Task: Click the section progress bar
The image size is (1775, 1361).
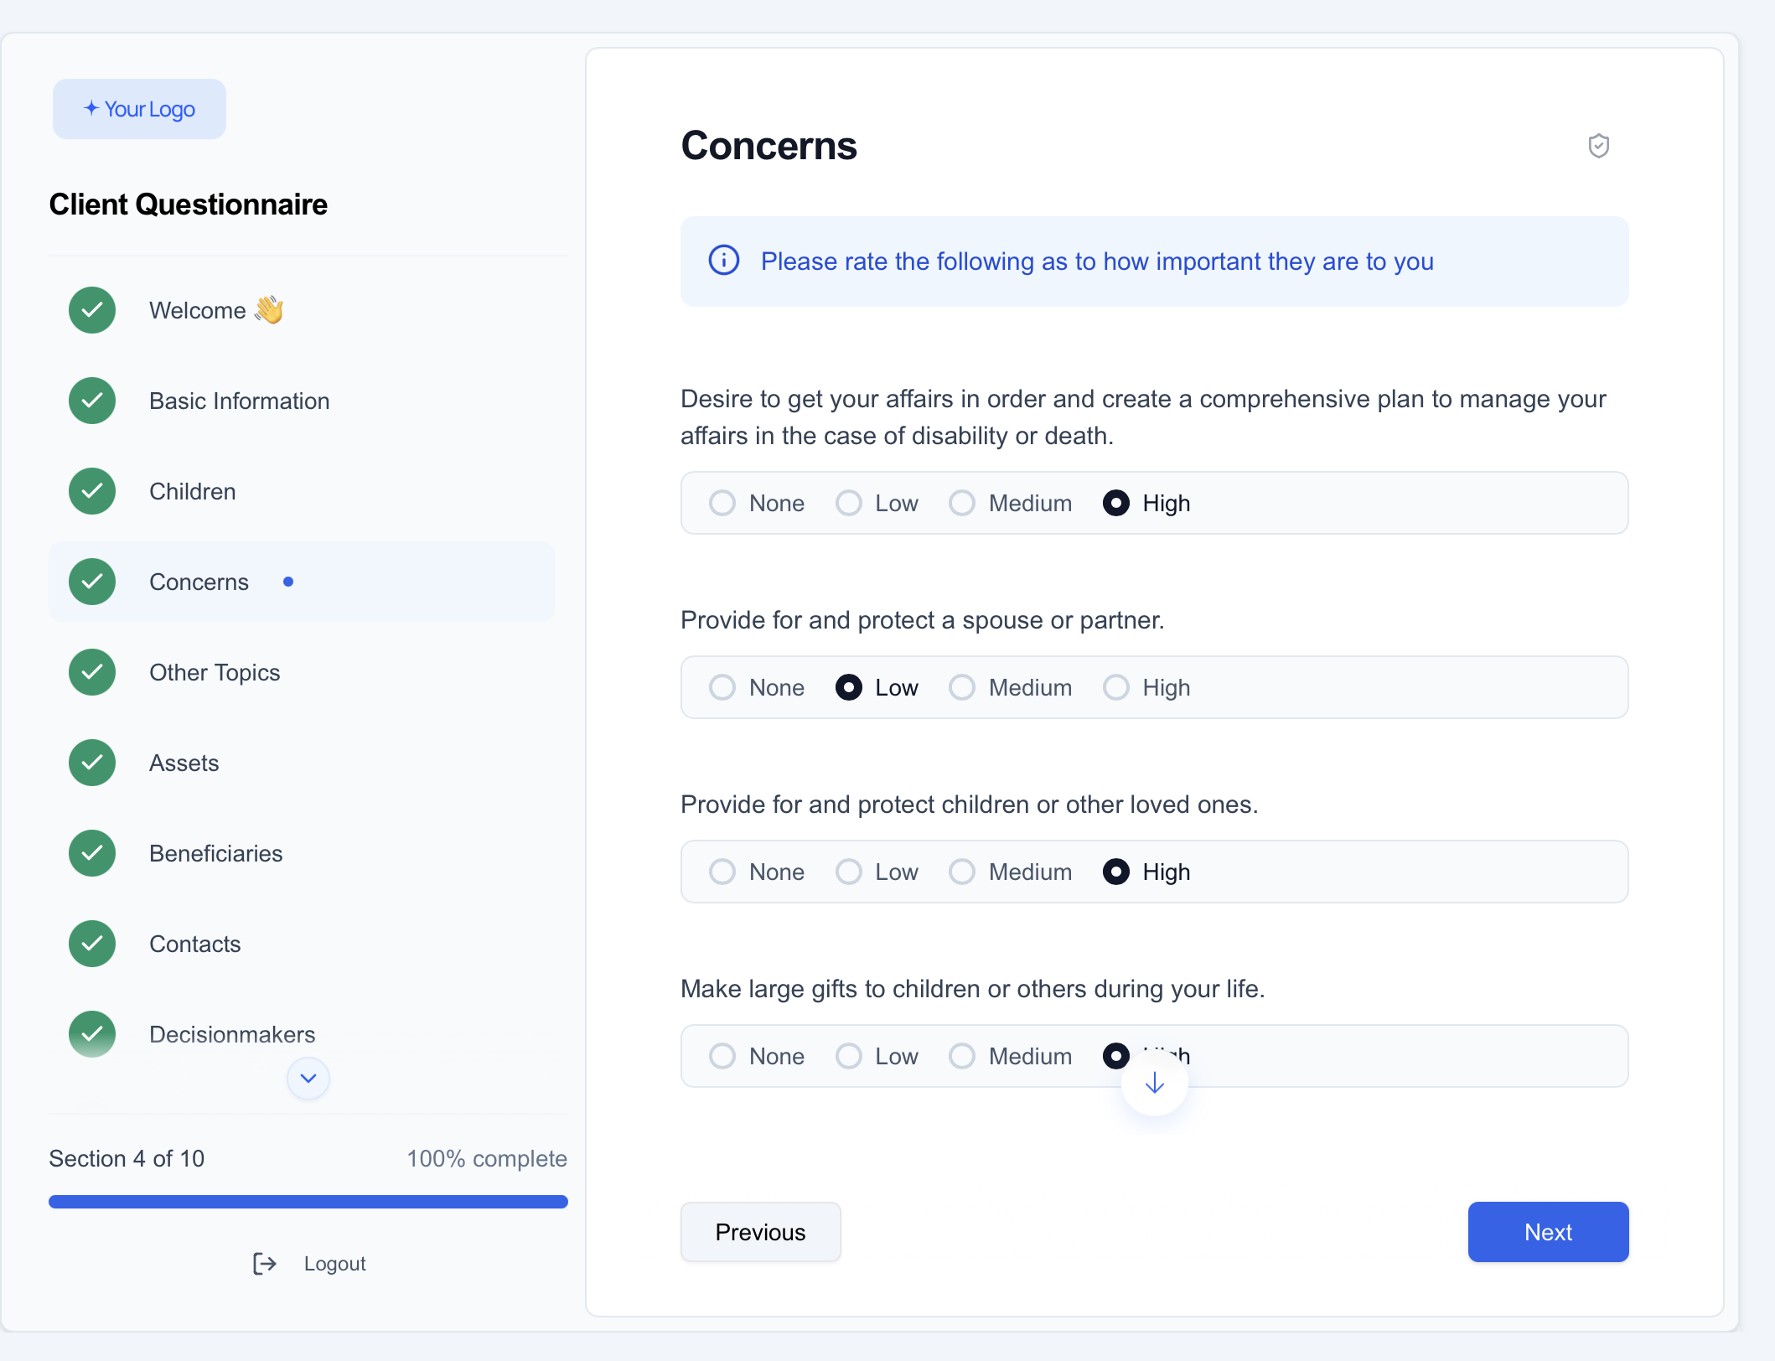Action: (x=308, y=1202)
